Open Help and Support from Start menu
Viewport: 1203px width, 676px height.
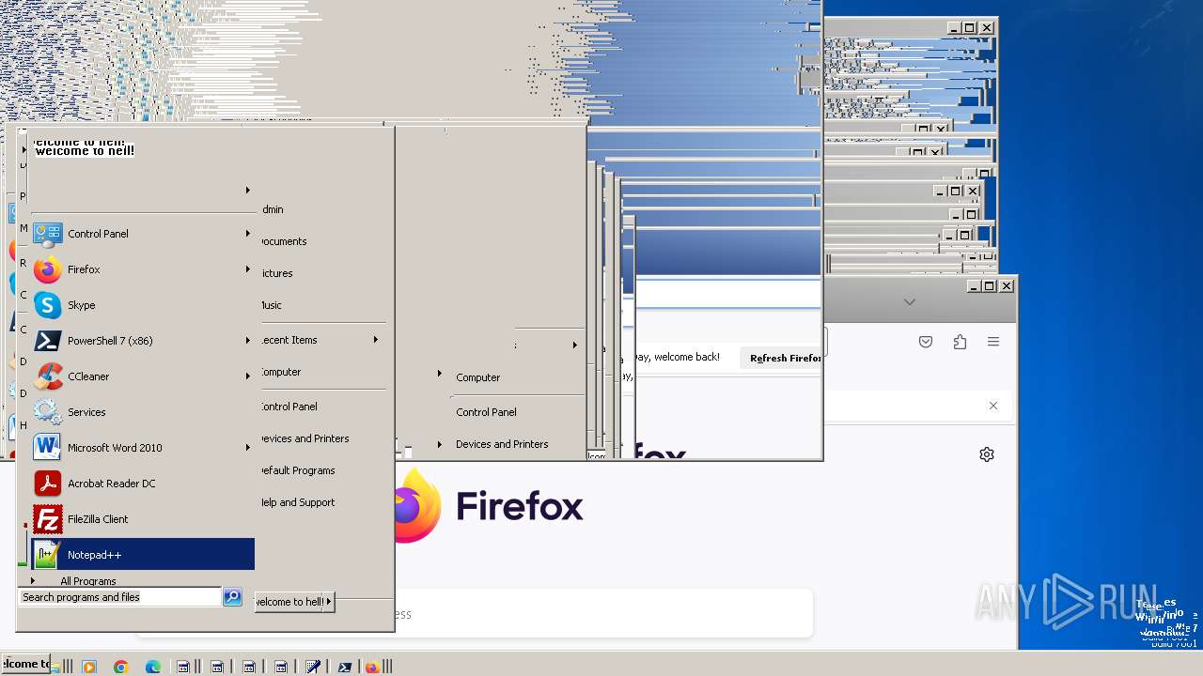click(298, 502)
